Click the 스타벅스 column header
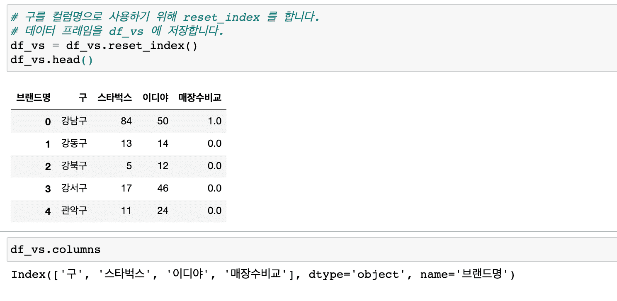 pyautogui.click(x=114, y=98)
